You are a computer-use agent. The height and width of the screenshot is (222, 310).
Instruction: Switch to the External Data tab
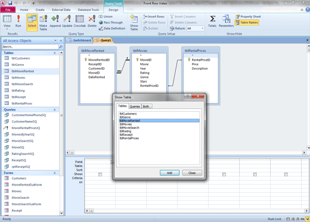point(61,10)
